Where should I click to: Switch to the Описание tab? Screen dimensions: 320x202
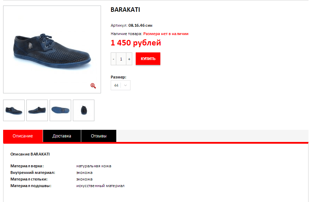pyautogui.click(x=23, y=136)
